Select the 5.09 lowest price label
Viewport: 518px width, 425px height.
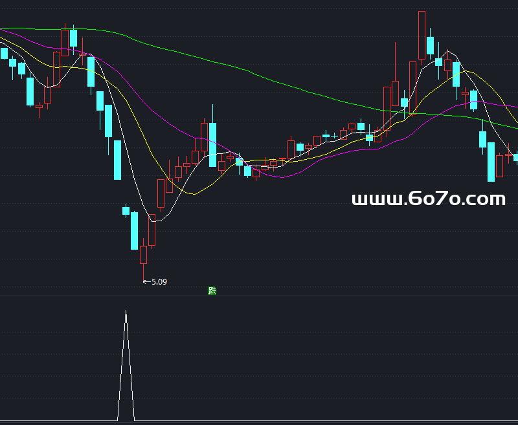pos(159,282)
